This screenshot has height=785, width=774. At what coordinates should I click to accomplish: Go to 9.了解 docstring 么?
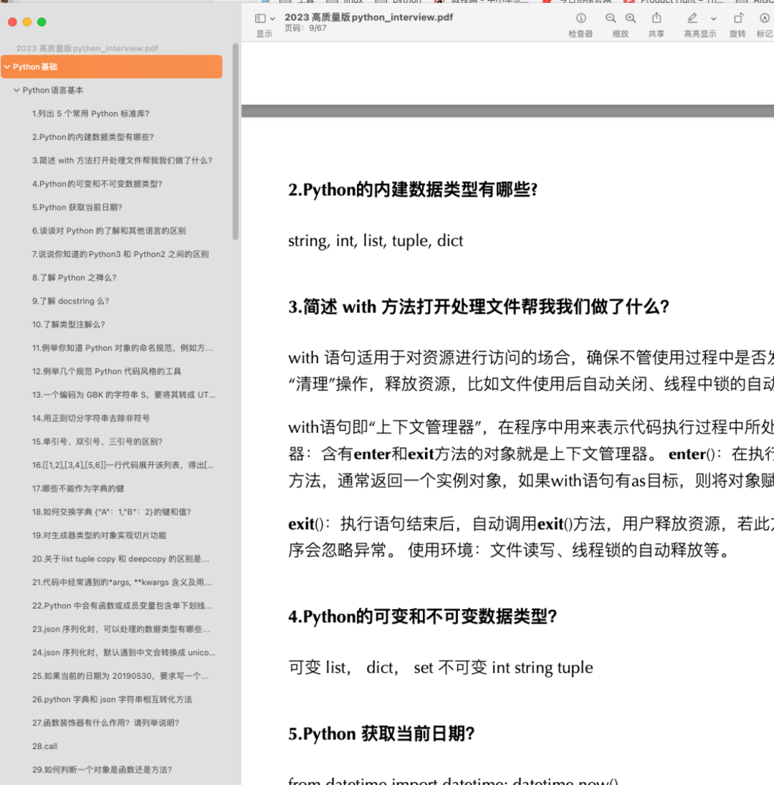click(71, 301)
